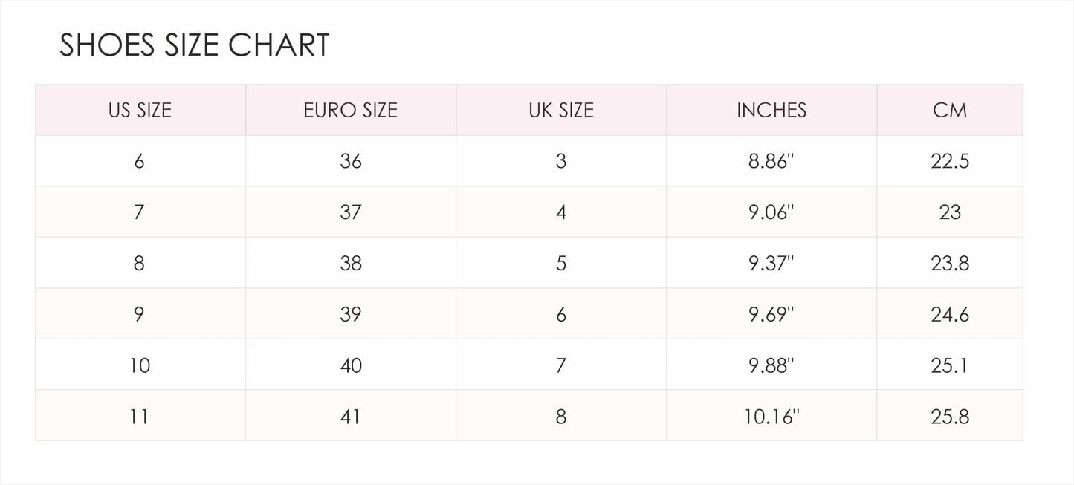Click the 8.86" inches cell
The width and height of the screenshot is (1074, 485).
pyautogui.click(x=771, y=160)
